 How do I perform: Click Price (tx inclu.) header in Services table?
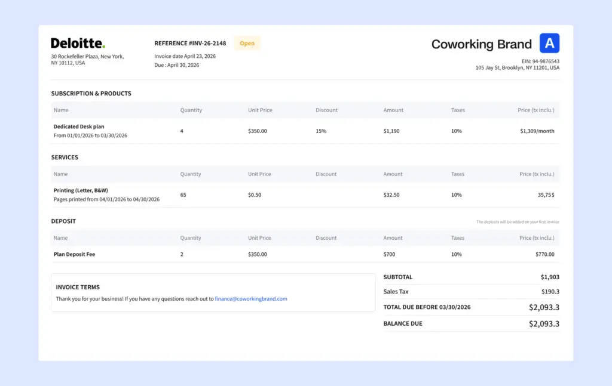pyautogui.click(x=537, y=174)
